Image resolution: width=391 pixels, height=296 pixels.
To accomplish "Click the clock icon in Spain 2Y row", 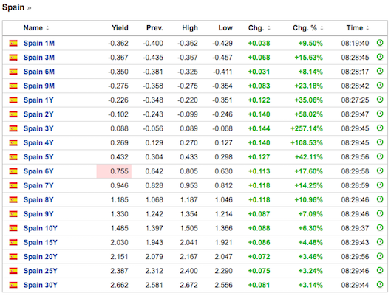I will [379, 114].
